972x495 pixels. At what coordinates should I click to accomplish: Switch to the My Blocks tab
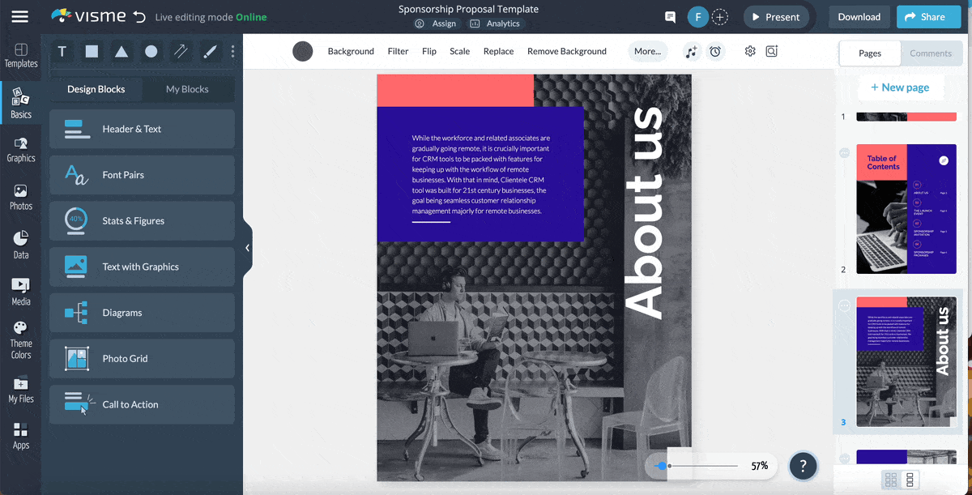point(187,89)
